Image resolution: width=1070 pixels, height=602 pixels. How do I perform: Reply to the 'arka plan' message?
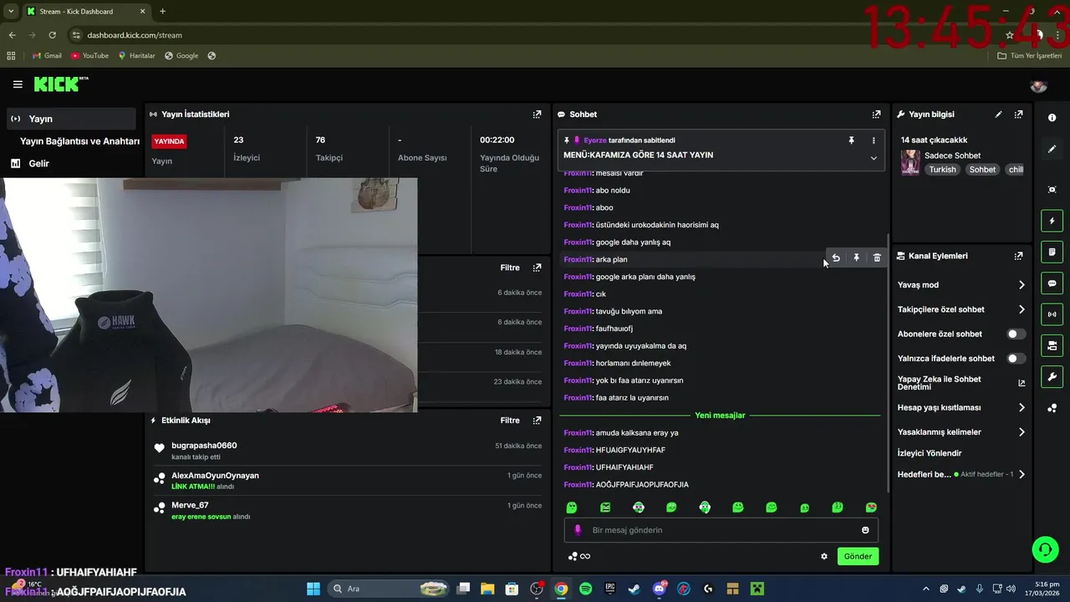click(x=836, y=258)
